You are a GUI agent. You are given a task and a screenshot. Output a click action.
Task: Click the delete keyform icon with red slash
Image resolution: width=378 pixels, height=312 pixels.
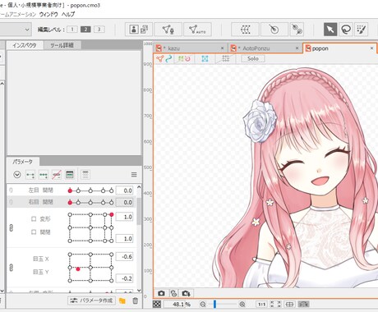coord(57,175)
